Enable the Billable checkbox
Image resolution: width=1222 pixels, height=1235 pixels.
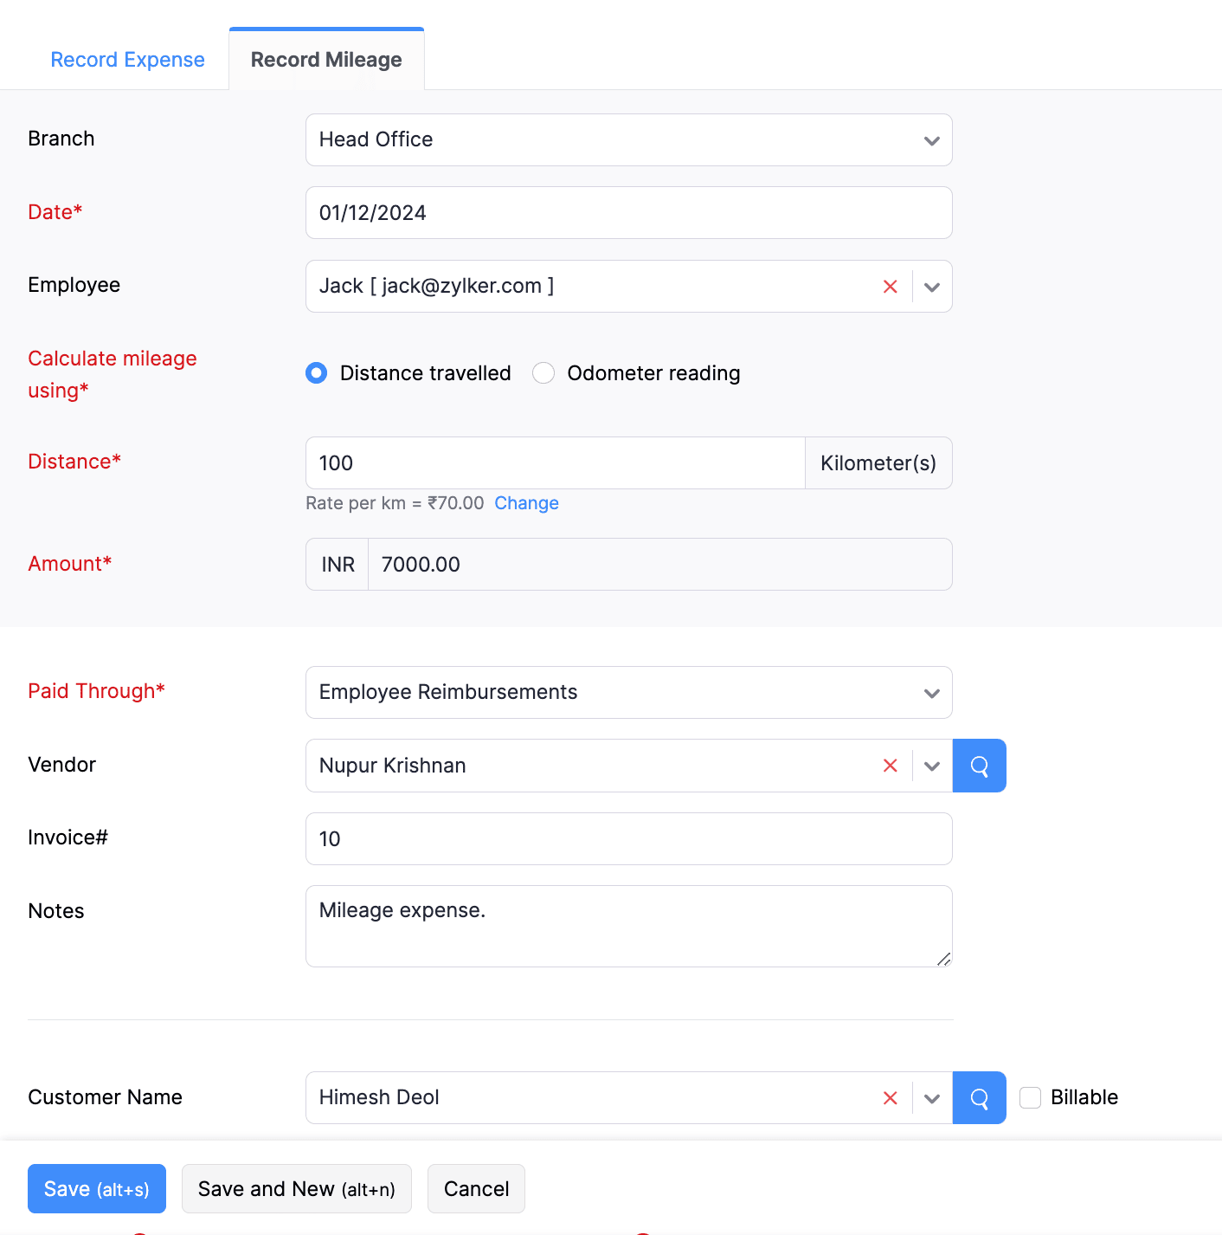(x=1030, y=1098)
